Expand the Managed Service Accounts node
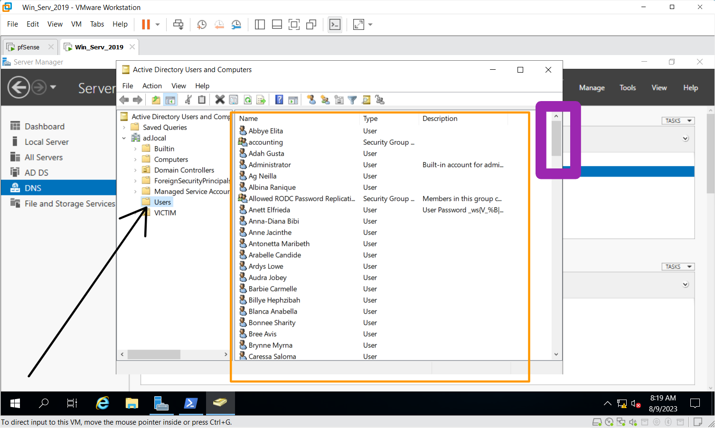The width and height of the screenshot is (715, 428). (x=135, y=191)
